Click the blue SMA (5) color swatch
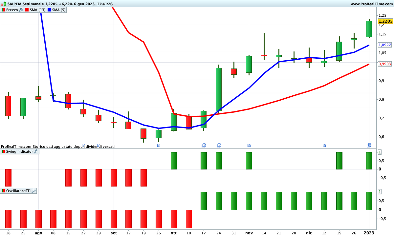 (49, 10)
